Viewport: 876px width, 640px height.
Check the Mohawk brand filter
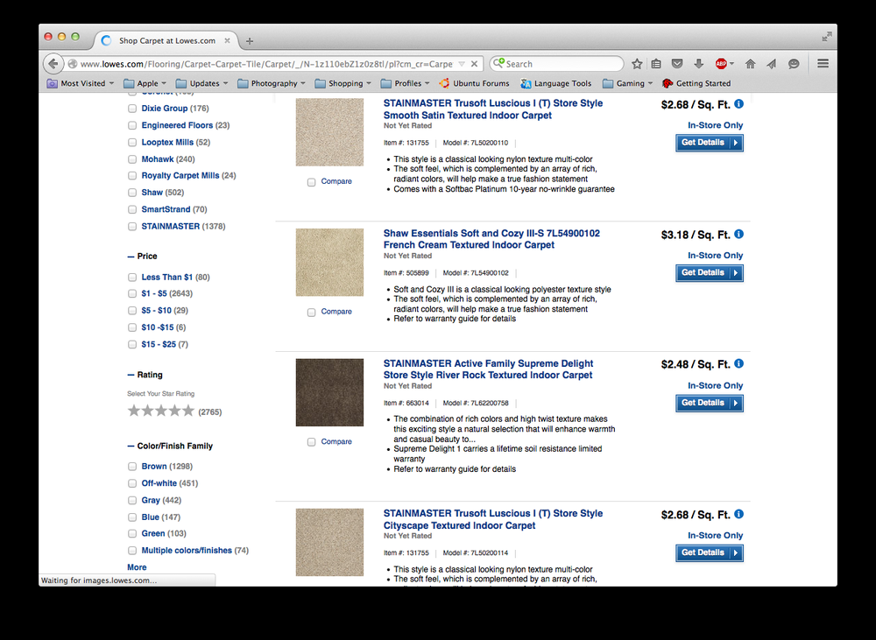[132, 159]
